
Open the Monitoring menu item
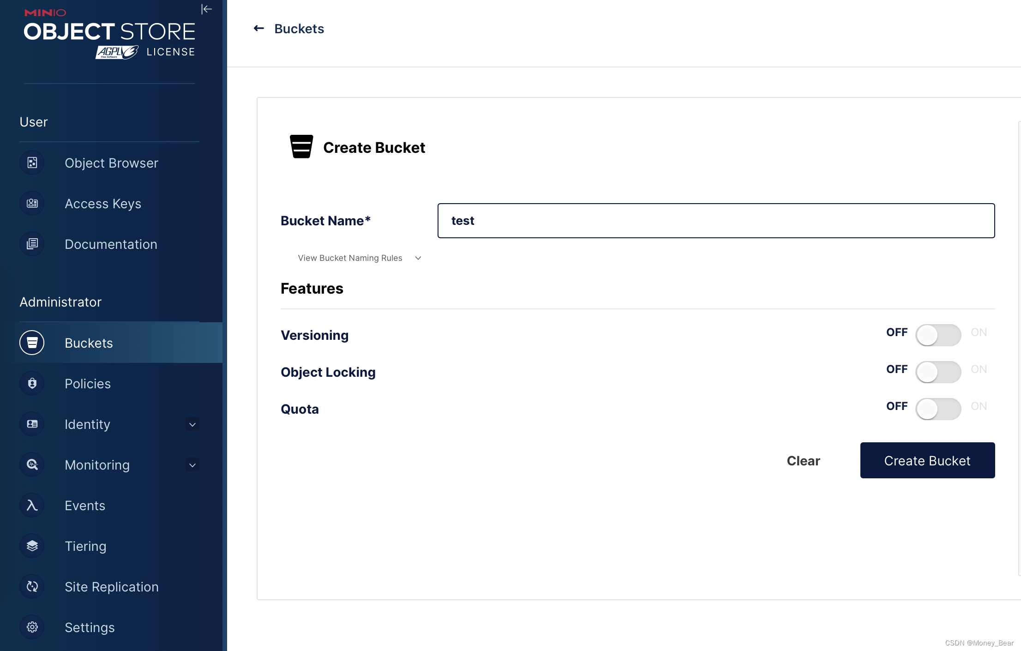tap(97, 465)
